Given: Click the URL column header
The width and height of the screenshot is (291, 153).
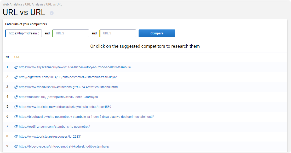Looking at the screenshot, I should tap(17, 57).
